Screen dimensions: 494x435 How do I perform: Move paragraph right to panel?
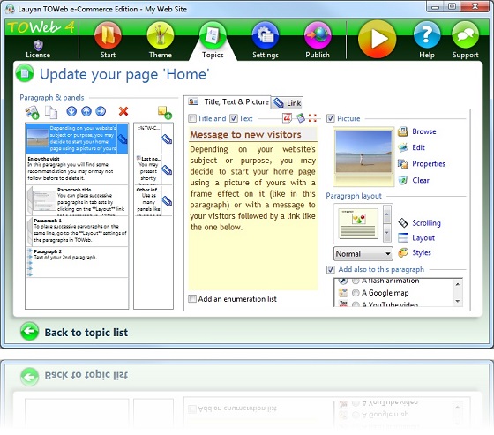(x=101, y=111)
